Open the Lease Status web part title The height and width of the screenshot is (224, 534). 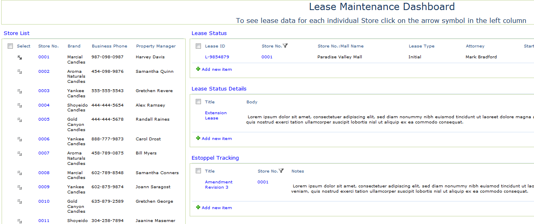209,33
